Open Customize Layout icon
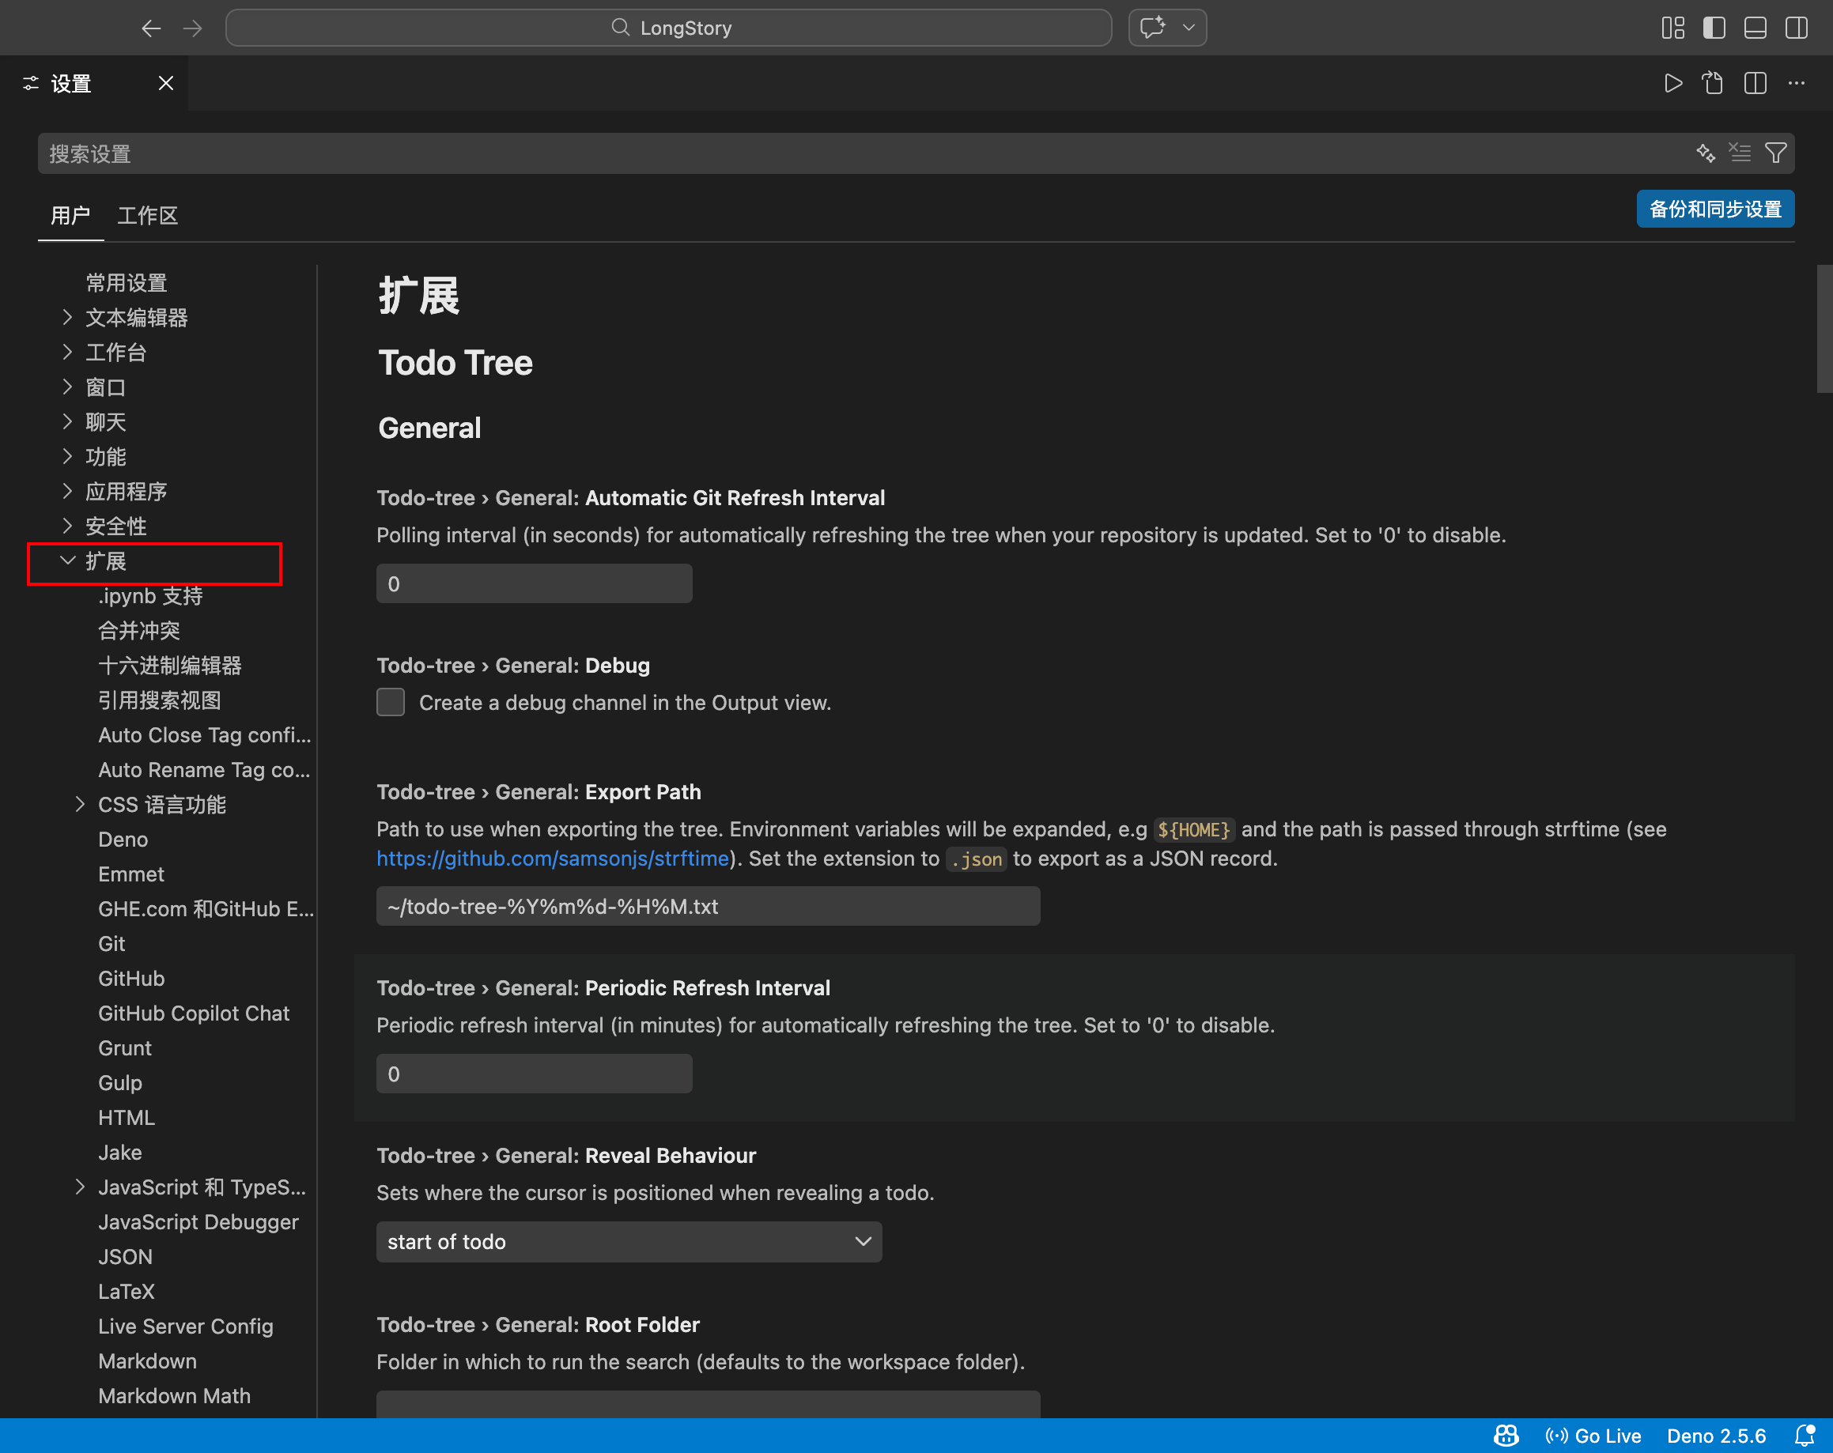This screenshot has height=1453, width=1833. click(1672, 28)
